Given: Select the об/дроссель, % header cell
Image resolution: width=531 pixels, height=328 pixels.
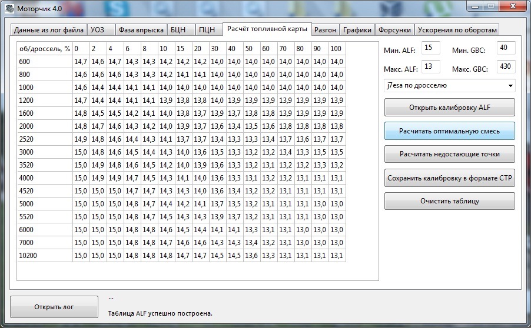Looking at the screenshot, I should click(45, 49).
